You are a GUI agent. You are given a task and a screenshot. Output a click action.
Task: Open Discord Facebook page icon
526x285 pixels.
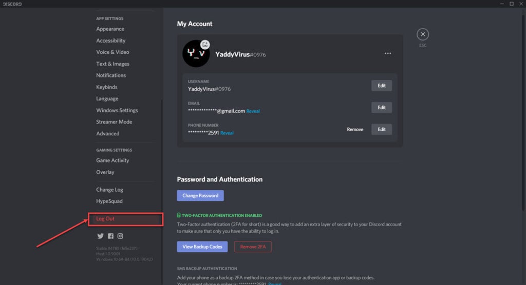point(110,236)
